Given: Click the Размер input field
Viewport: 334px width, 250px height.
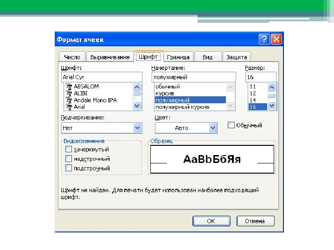Looking at the screenshot, I should [261, 77].
